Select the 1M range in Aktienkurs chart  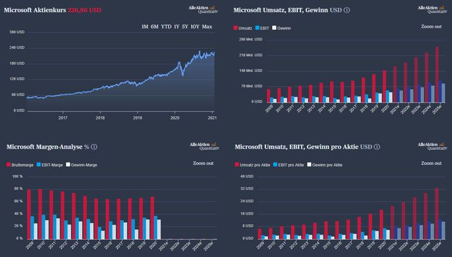[145, 27]
